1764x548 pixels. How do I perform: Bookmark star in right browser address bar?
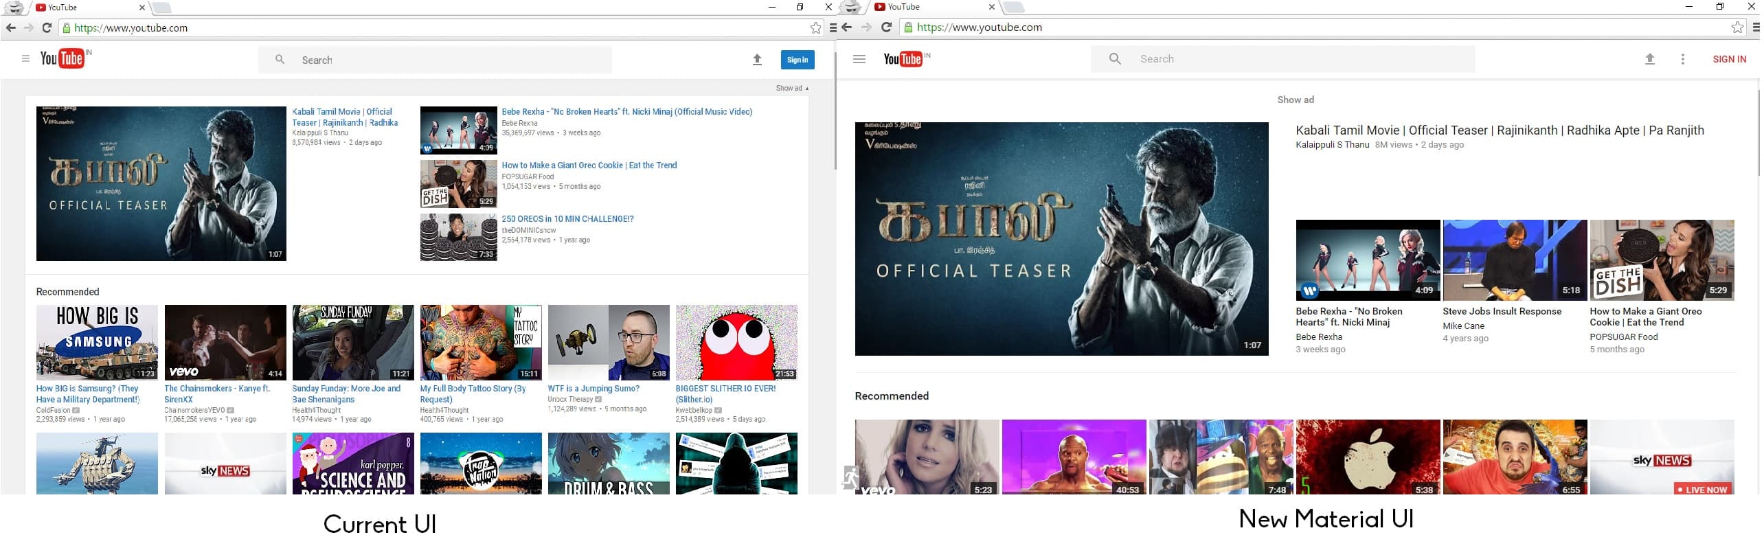(x=1737, y=27)
